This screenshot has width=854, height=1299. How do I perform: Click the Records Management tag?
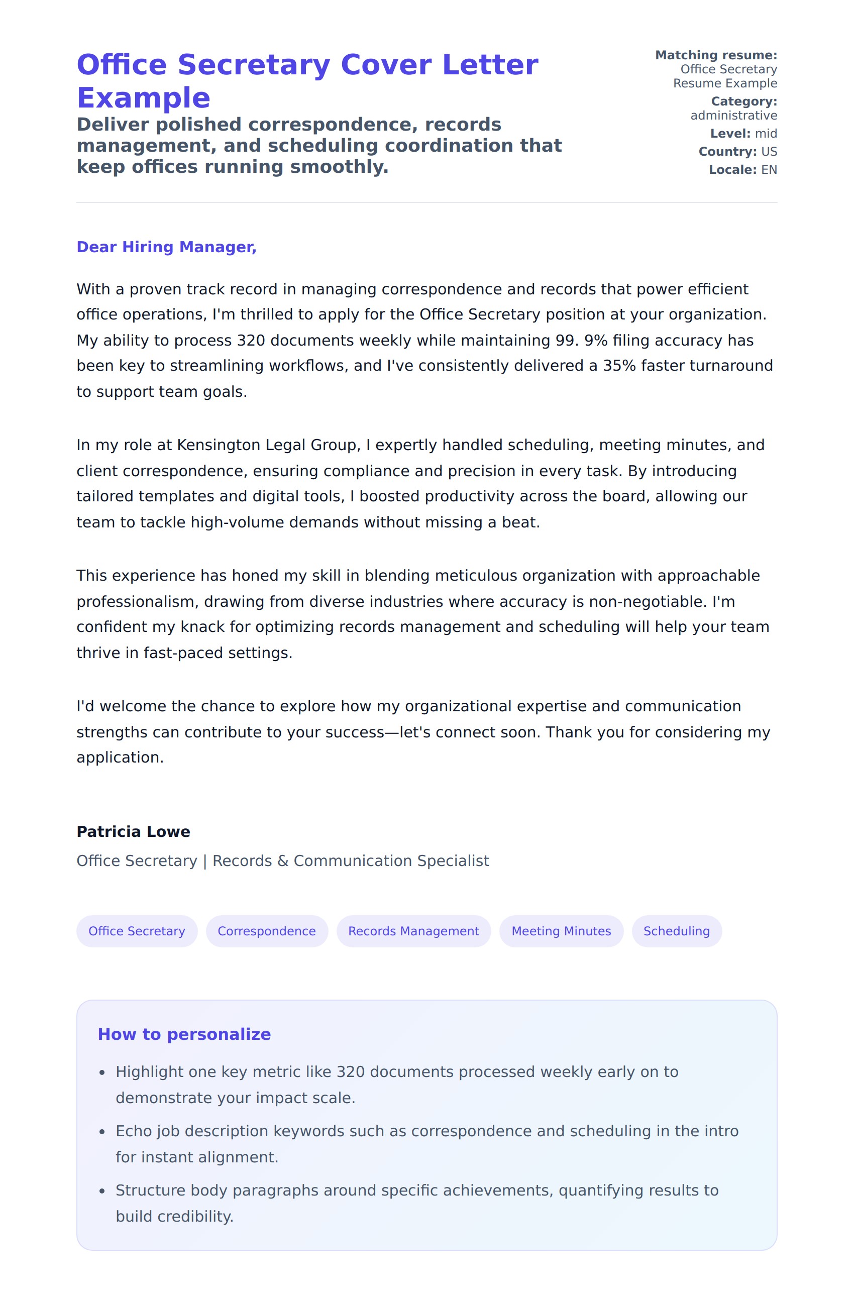tap(413, 931)
